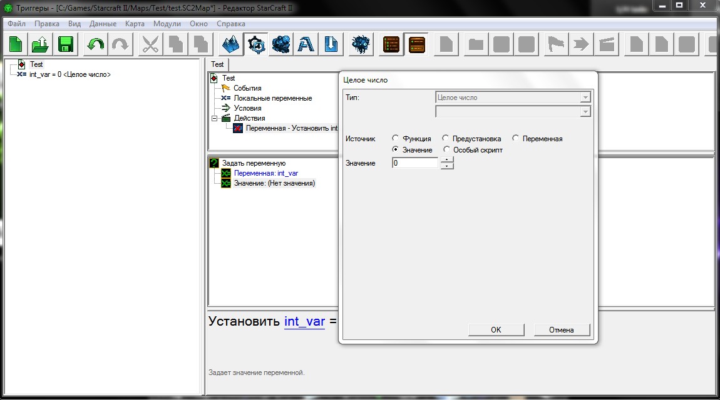
Task: Select the Предустановка source radio button
Action: coord(445,138)
